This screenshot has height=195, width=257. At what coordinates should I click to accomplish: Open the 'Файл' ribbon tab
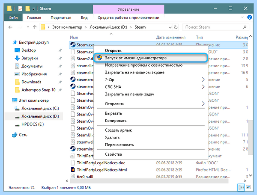[x=13, y=18]
